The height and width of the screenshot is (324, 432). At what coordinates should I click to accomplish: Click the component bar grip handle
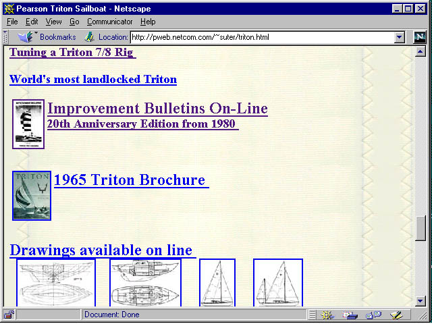click(x=312, y=315)
